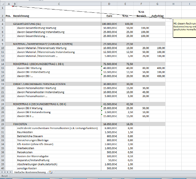Select row 29 header
Viewport: 196px width, 179px height.
click(2, 124)
